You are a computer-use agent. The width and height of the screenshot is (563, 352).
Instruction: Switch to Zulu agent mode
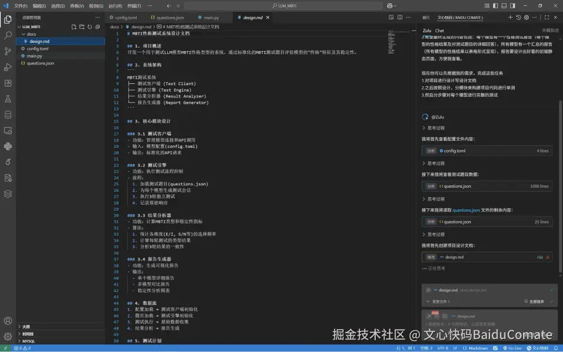[x=427, y=31]
